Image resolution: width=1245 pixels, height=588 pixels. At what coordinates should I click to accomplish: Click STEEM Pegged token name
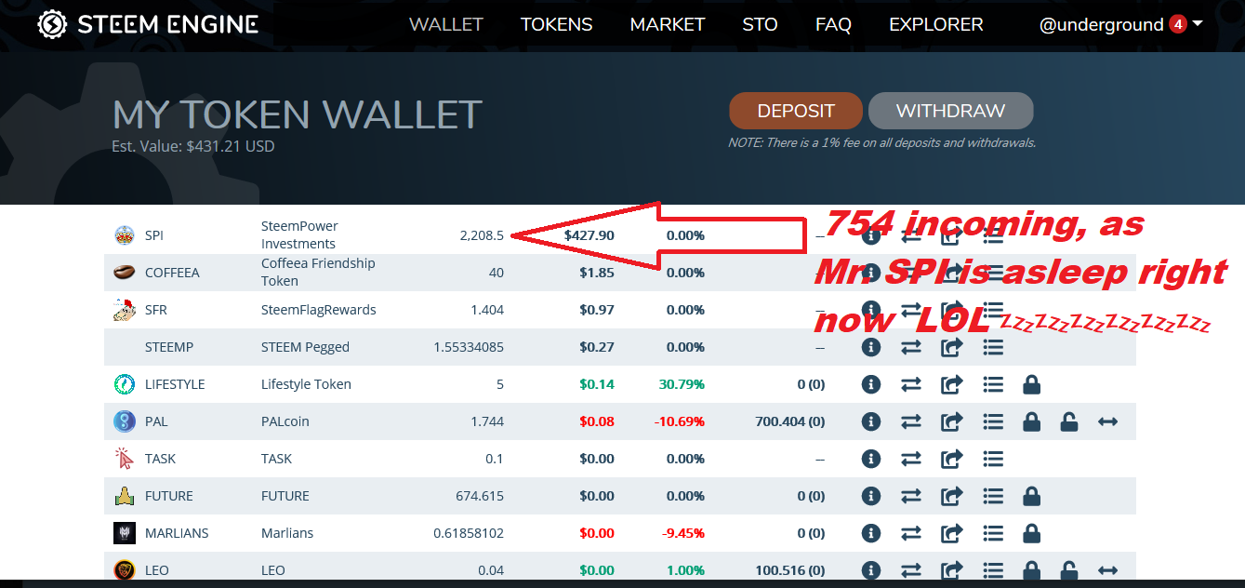pyautogui.click(x=305, y=347)
